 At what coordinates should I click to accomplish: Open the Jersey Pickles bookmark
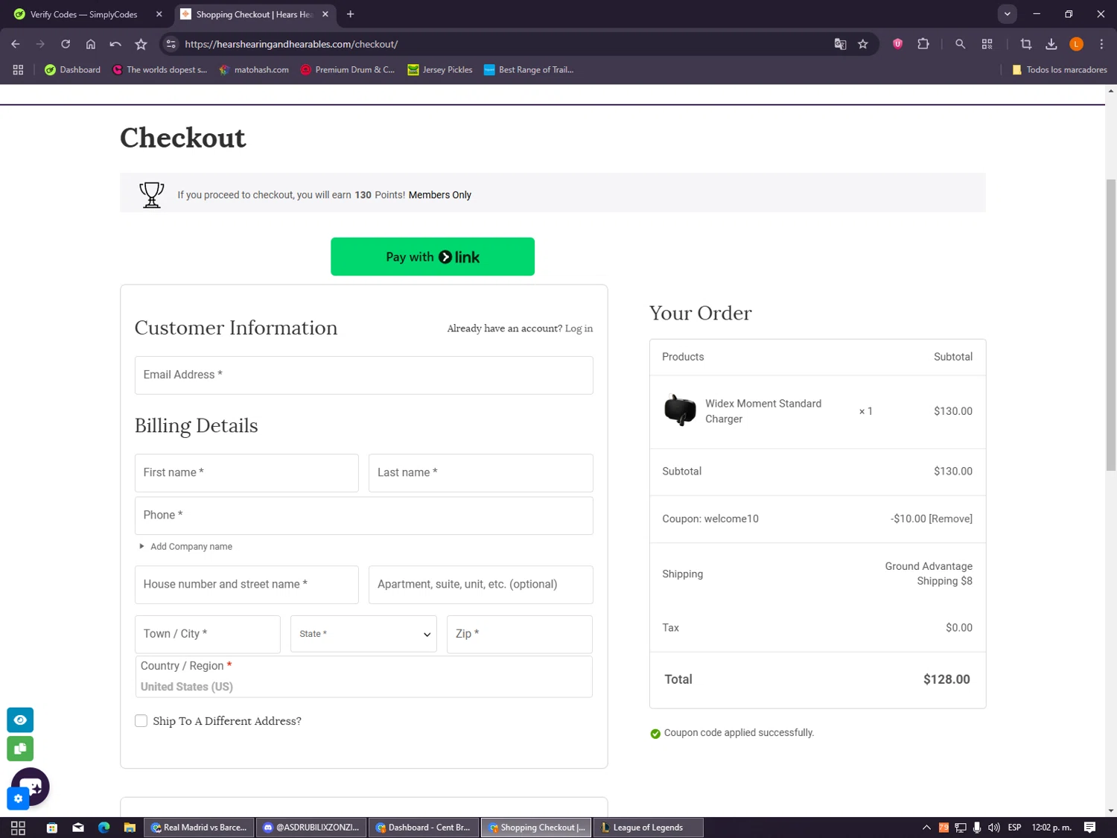(440, 69)
